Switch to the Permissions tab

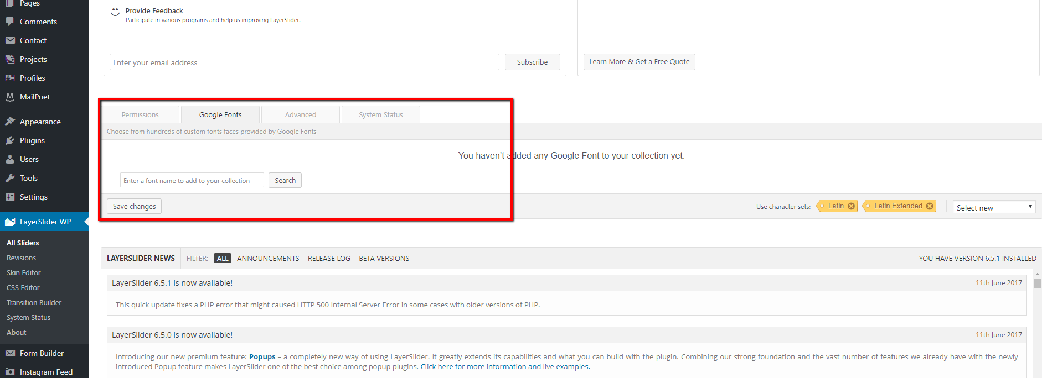click(140, 114)
